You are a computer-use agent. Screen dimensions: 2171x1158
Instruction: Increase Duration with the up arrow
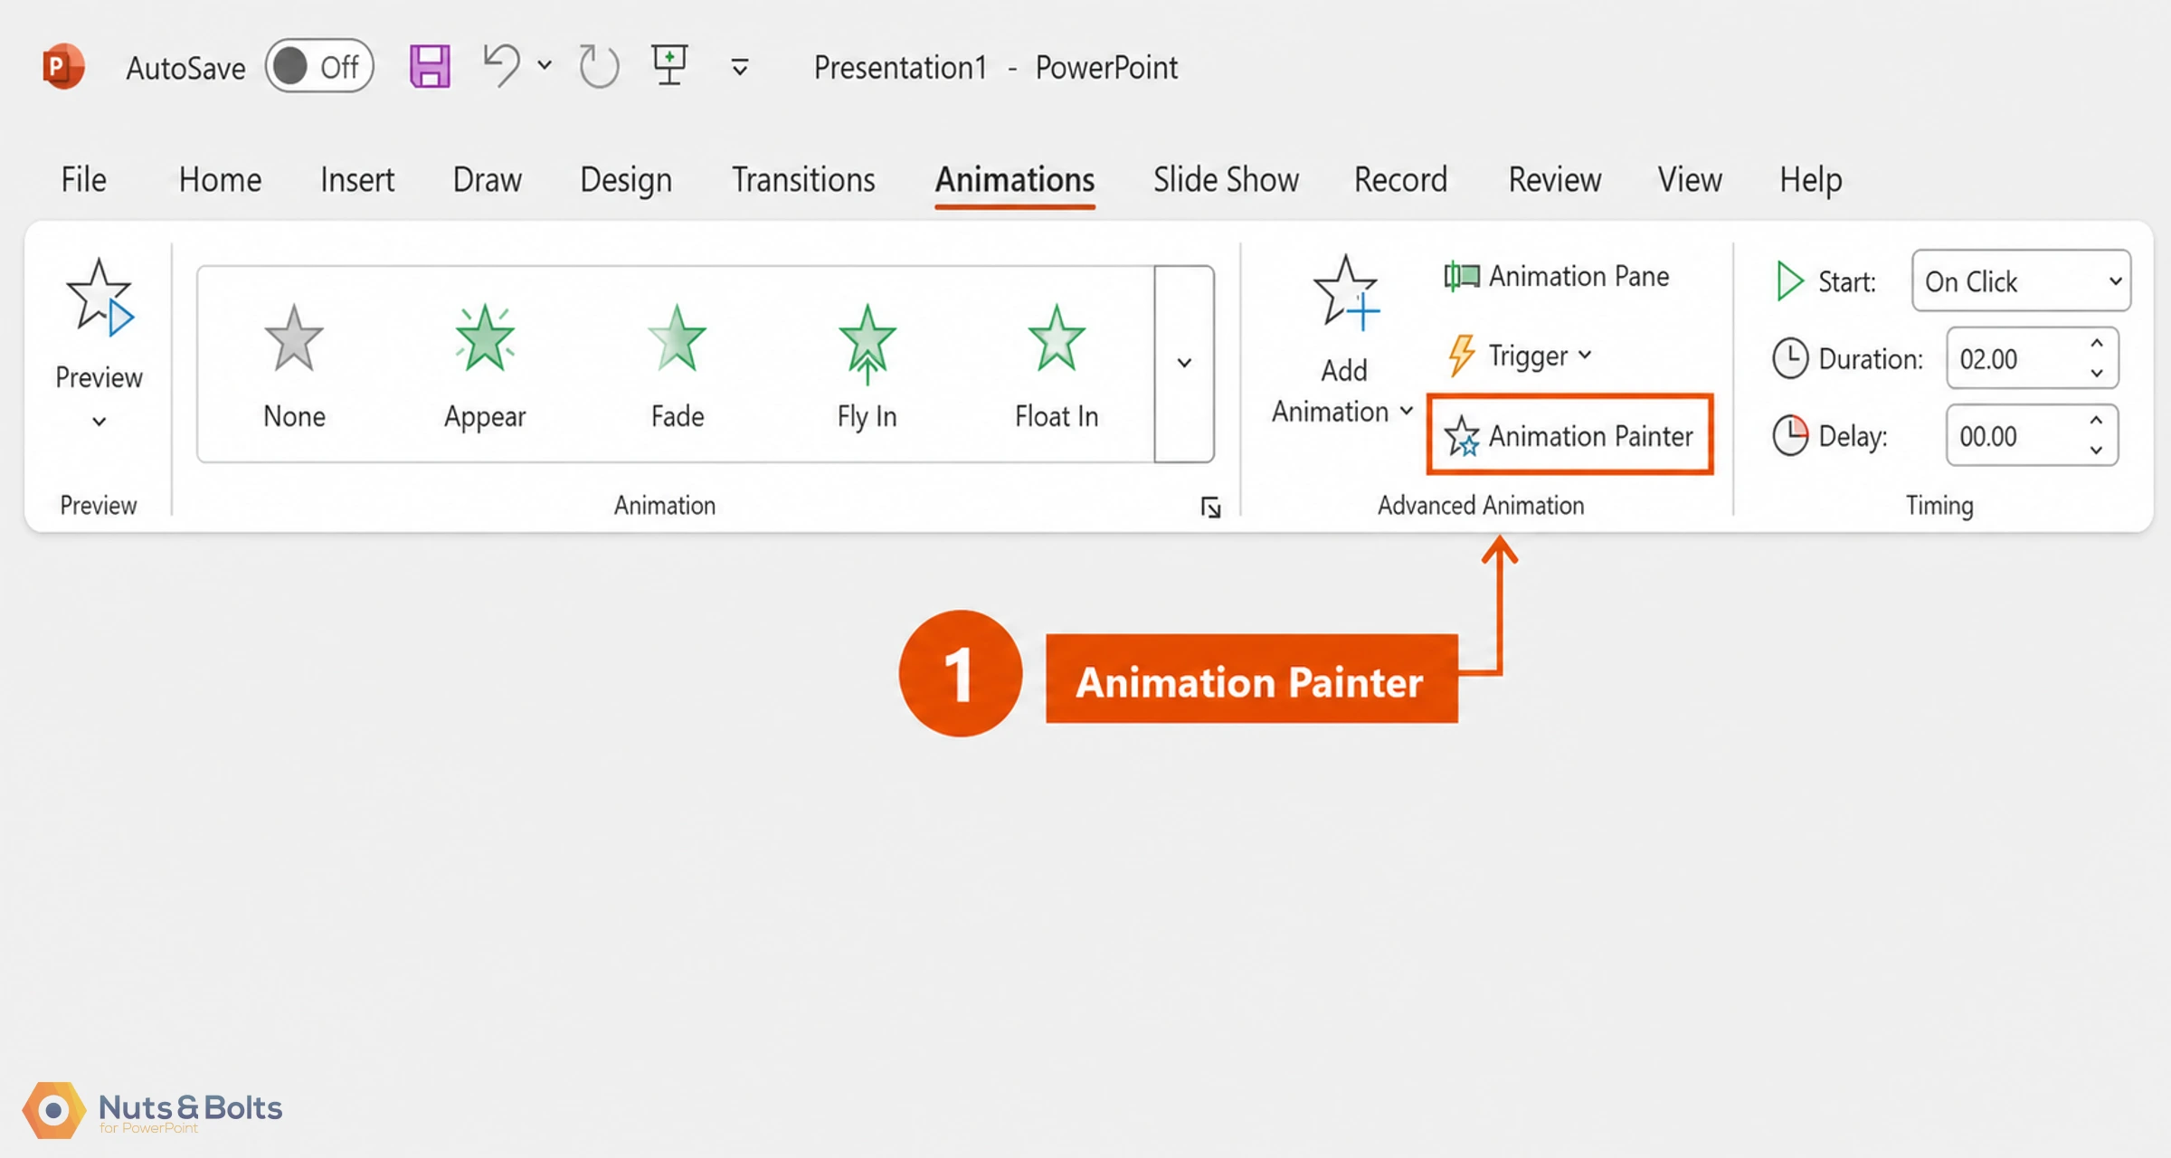[2097, 344]
